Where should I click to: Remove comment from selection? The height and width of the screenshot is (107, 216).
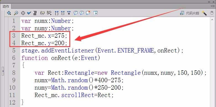click(88, 13)
